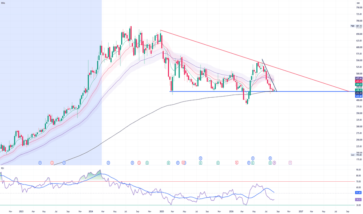The width and height of the screenshot is (363, 214).
Task: Select the short steep black trendline
Action: [270, 75]
